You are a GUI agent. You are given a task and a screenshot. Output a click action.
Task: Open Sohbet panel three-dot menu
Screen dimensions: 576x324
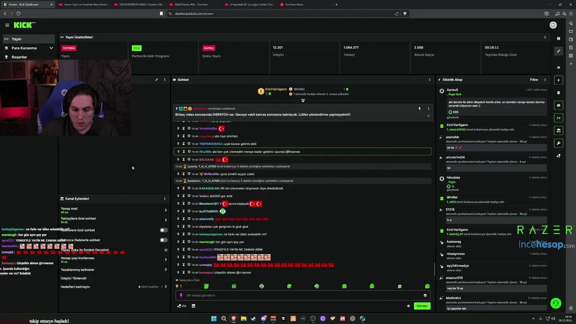[x=429, y=80]
